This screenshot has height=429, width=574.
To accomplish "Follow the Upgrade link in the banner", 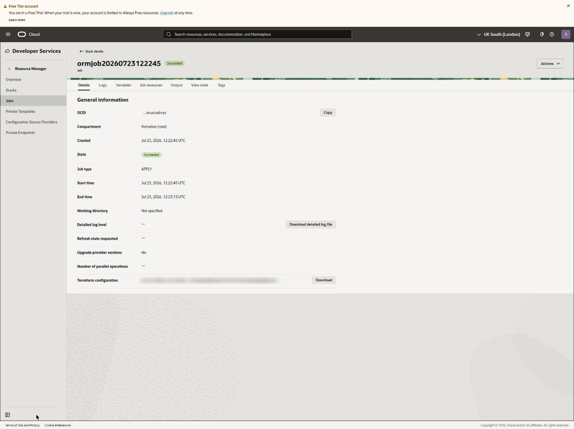I will [166, 13].
